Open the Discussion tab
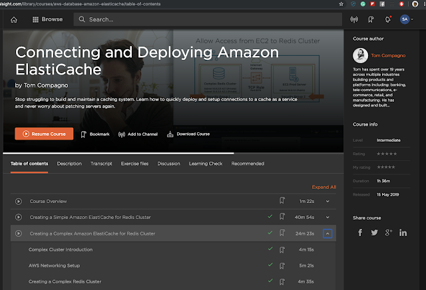The image size is (426, 290). pyautogui.click(x=168, y=164)
